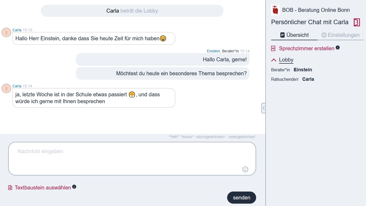Click the '`untergestrichen`' formatting hint

[x=242, y=137]
